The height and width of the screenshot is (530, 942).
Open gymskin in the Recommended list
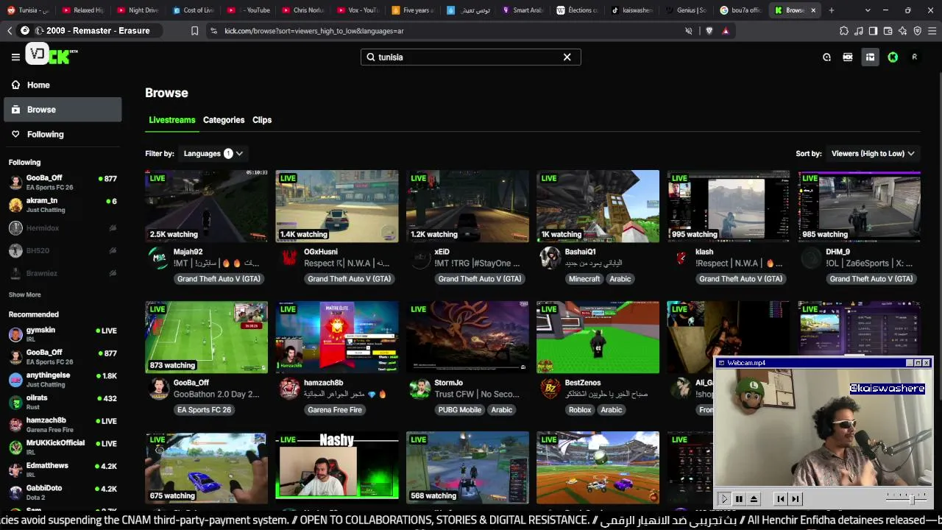tap(63, 334)
